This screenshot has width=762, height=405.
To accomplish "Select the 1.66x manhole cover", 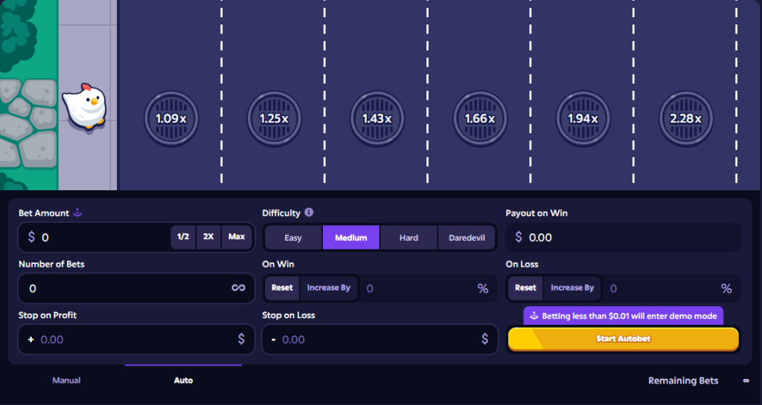I will tap(480, 118).
